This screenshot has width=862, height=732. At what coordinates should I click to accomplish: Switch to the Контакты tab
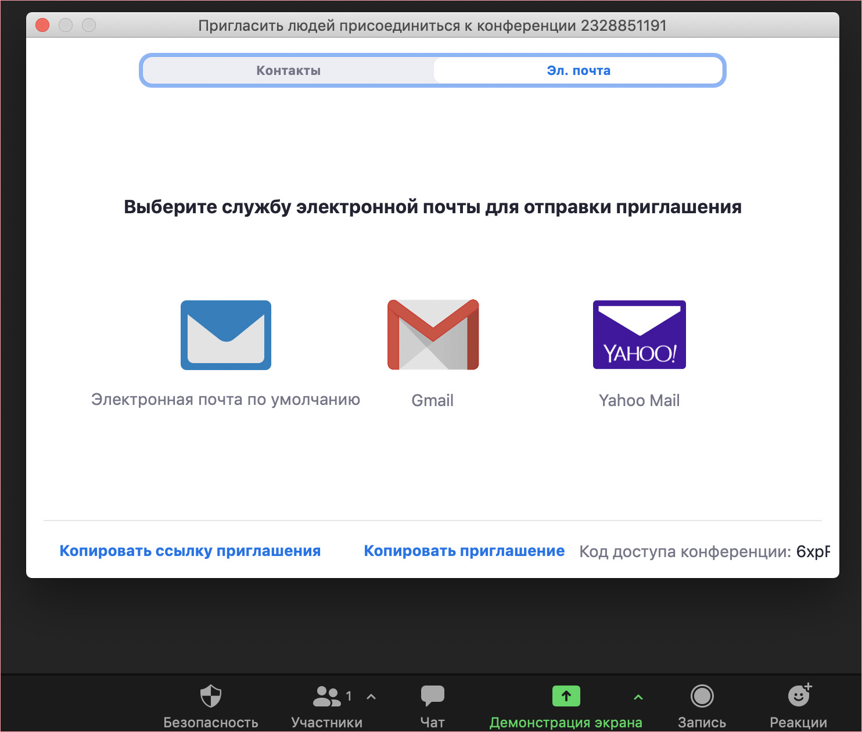pyautogui.click(x=289, y=70)
